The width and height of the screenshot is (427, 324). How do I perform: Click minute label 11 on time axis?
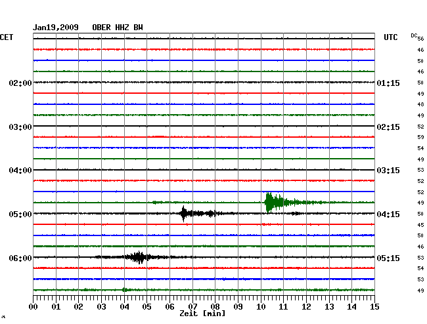click(x=283, y=307)
